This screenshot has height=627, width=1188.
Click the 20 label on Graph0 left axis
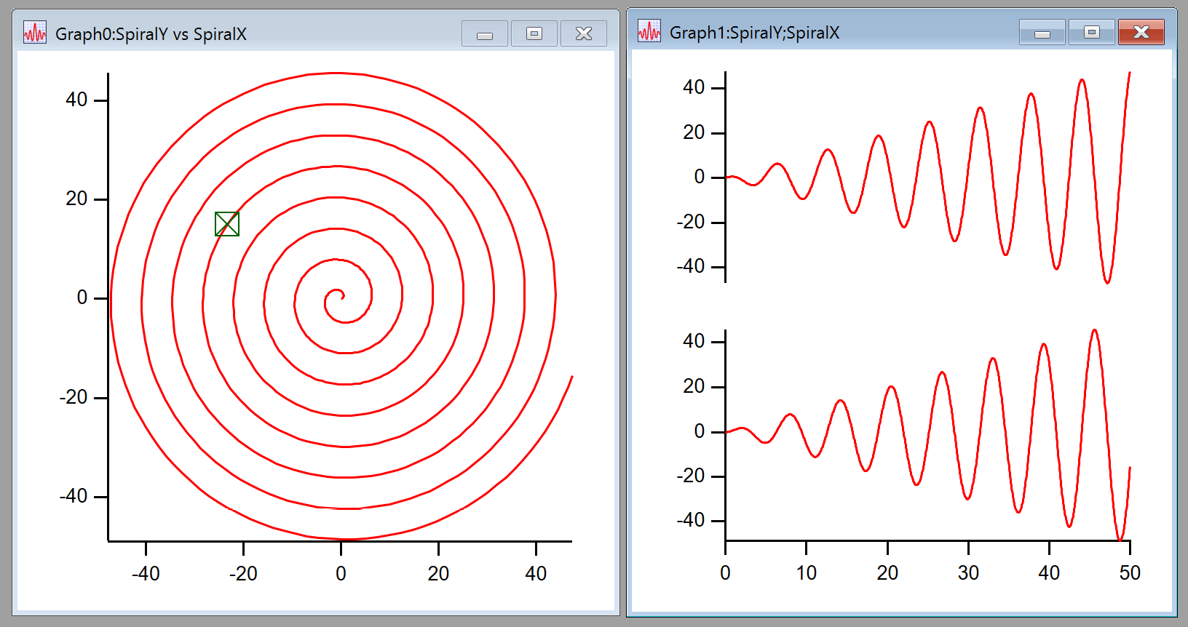76,199
